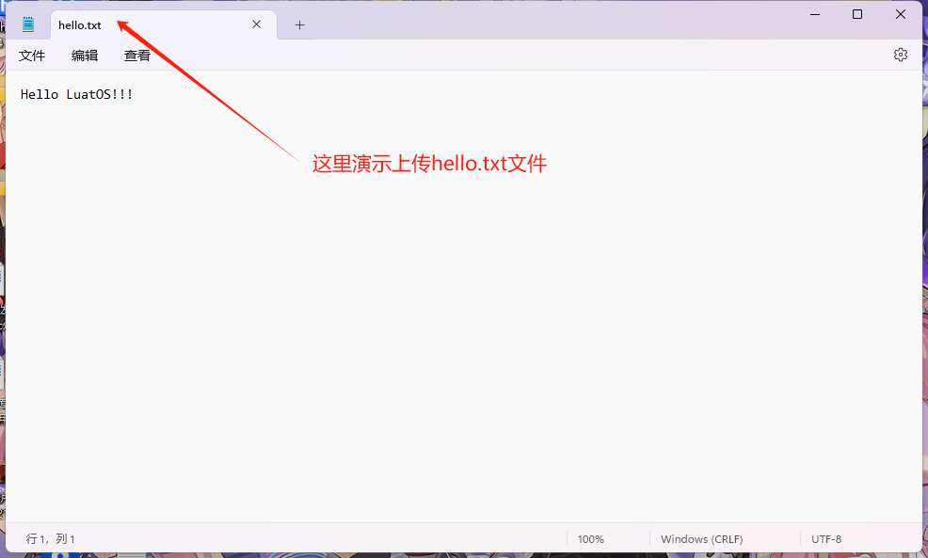Image resolution: width=928 pixels, height=558 pixels.
Task: Open the 查看 menu
Action: click(x=137, y=56)
